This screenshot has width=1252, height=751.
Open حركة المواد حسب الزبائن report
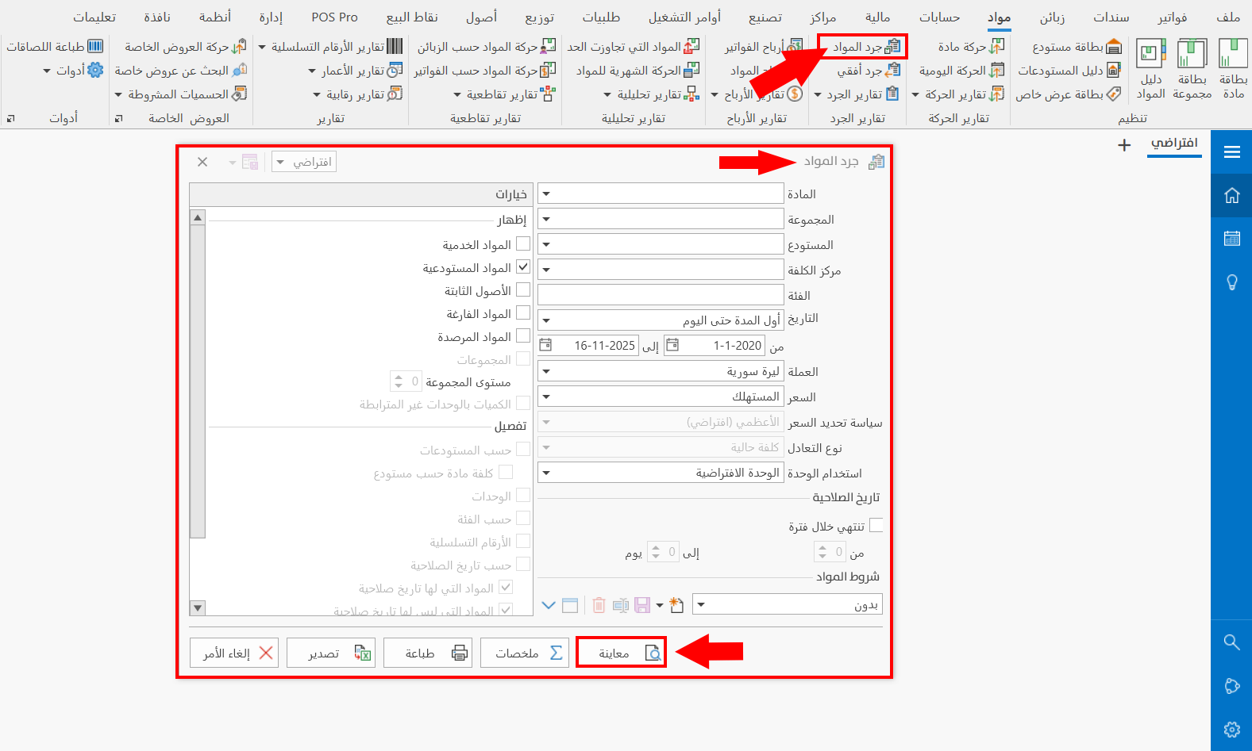coord(487,47)
